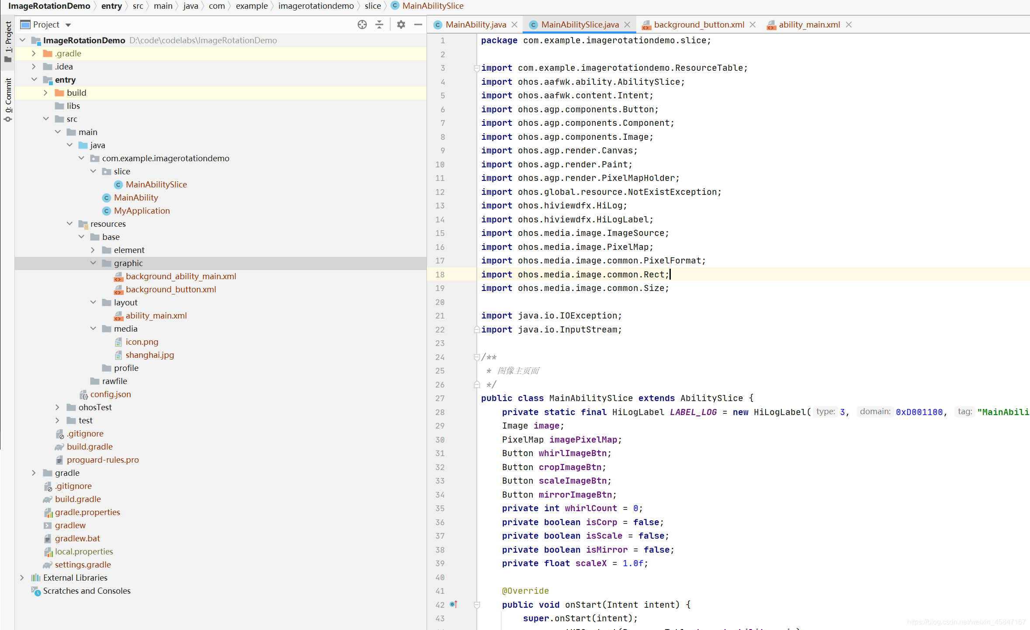Screen dimensions: 1030x630
Task: Expand the build folder under entry
Action: [x=46, y=93]
